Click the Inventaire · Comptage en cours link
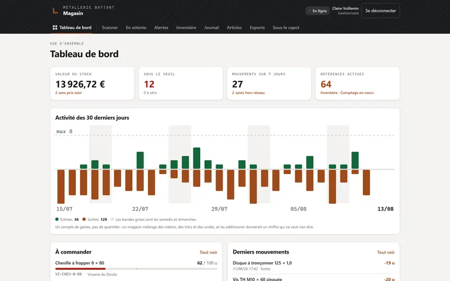Viewport: 450px width, 281px height. coord(347,93)
